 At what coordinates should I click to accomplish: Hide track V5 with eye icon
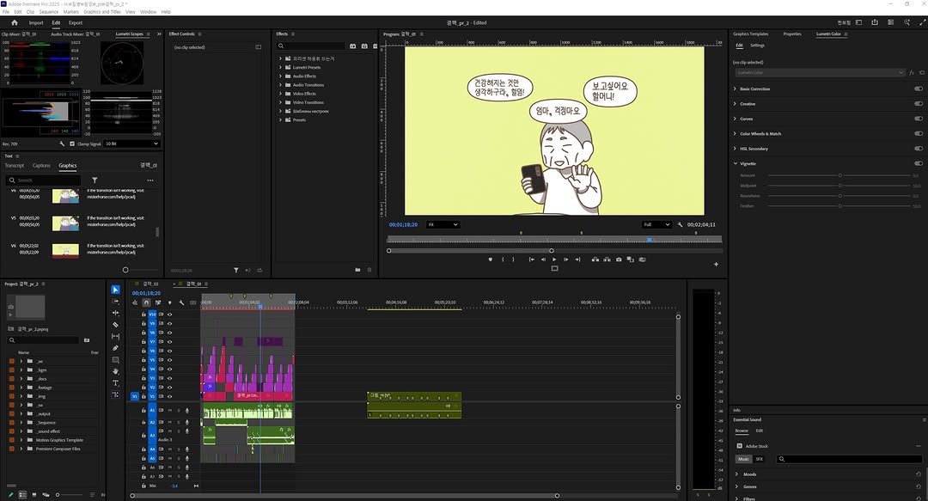click(x=169, y=360)
